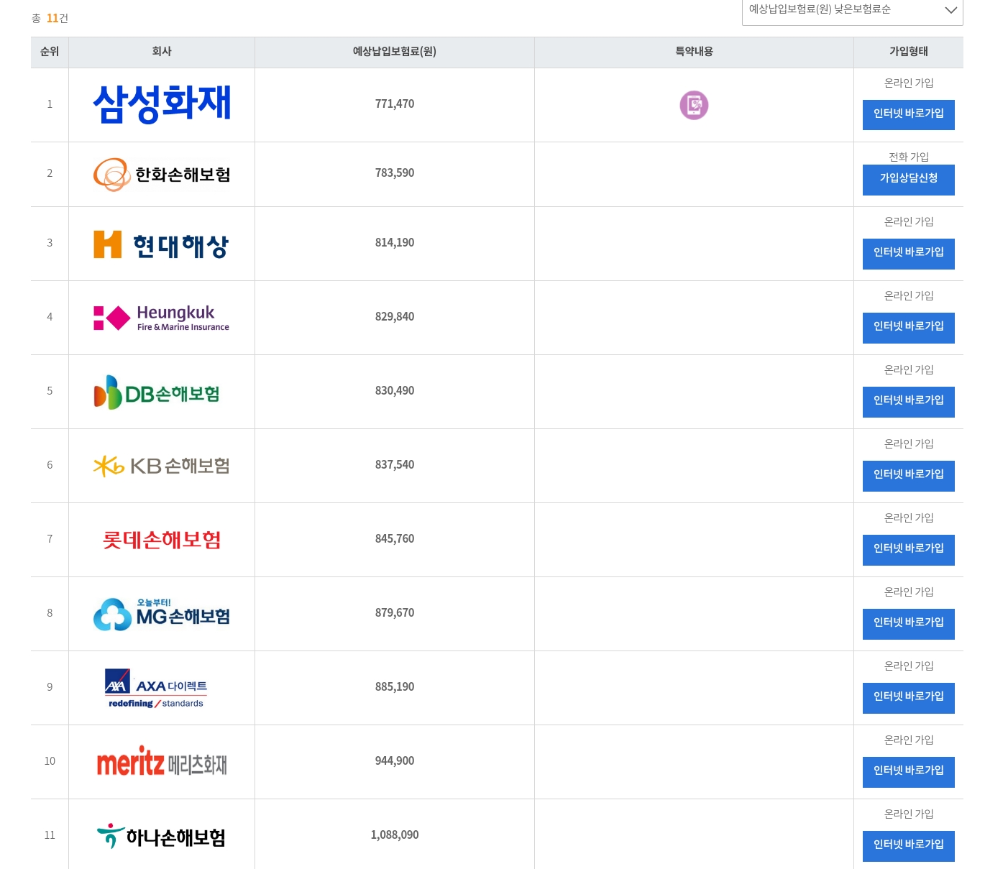Select the premium value 837,540
985x869 pixels.
tap(395, 465)
